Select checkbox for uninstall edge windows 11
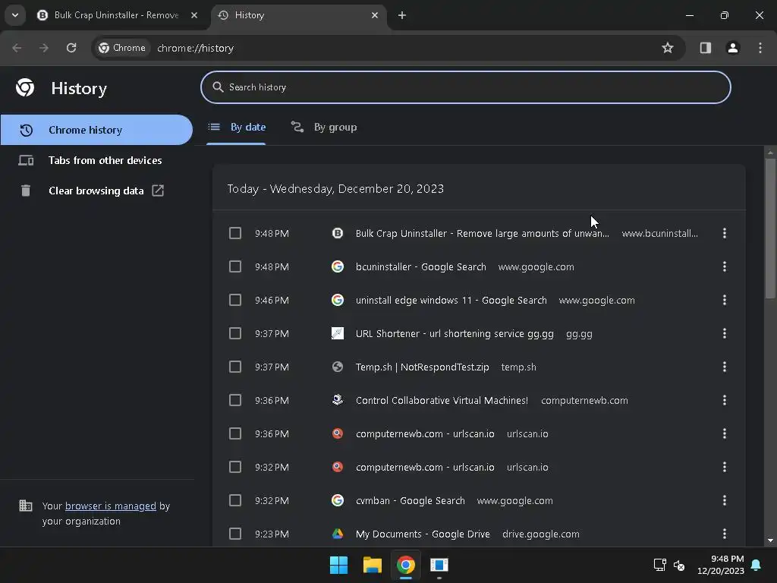Image resolution: width=777 pixels, height=583 pixels. 235,300
